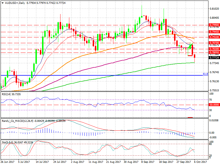220x165 pixels.
Task: Click the 0.79100 resistance level label
Action: [214, 37]
